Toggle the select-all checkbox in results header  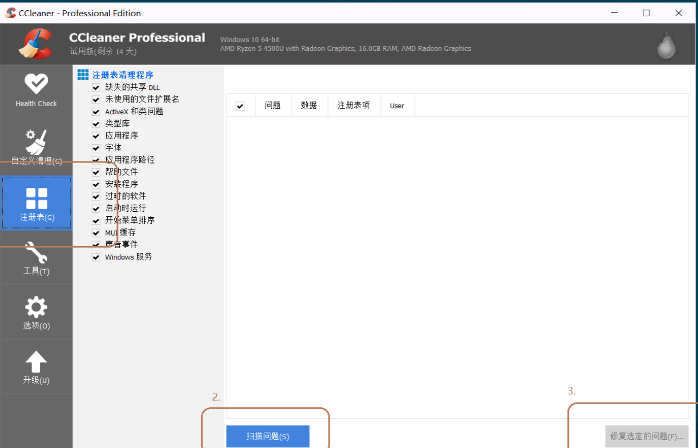click(x=240, y=106)
